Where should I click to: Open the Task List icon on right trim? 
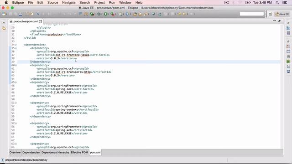pos(288,33)
